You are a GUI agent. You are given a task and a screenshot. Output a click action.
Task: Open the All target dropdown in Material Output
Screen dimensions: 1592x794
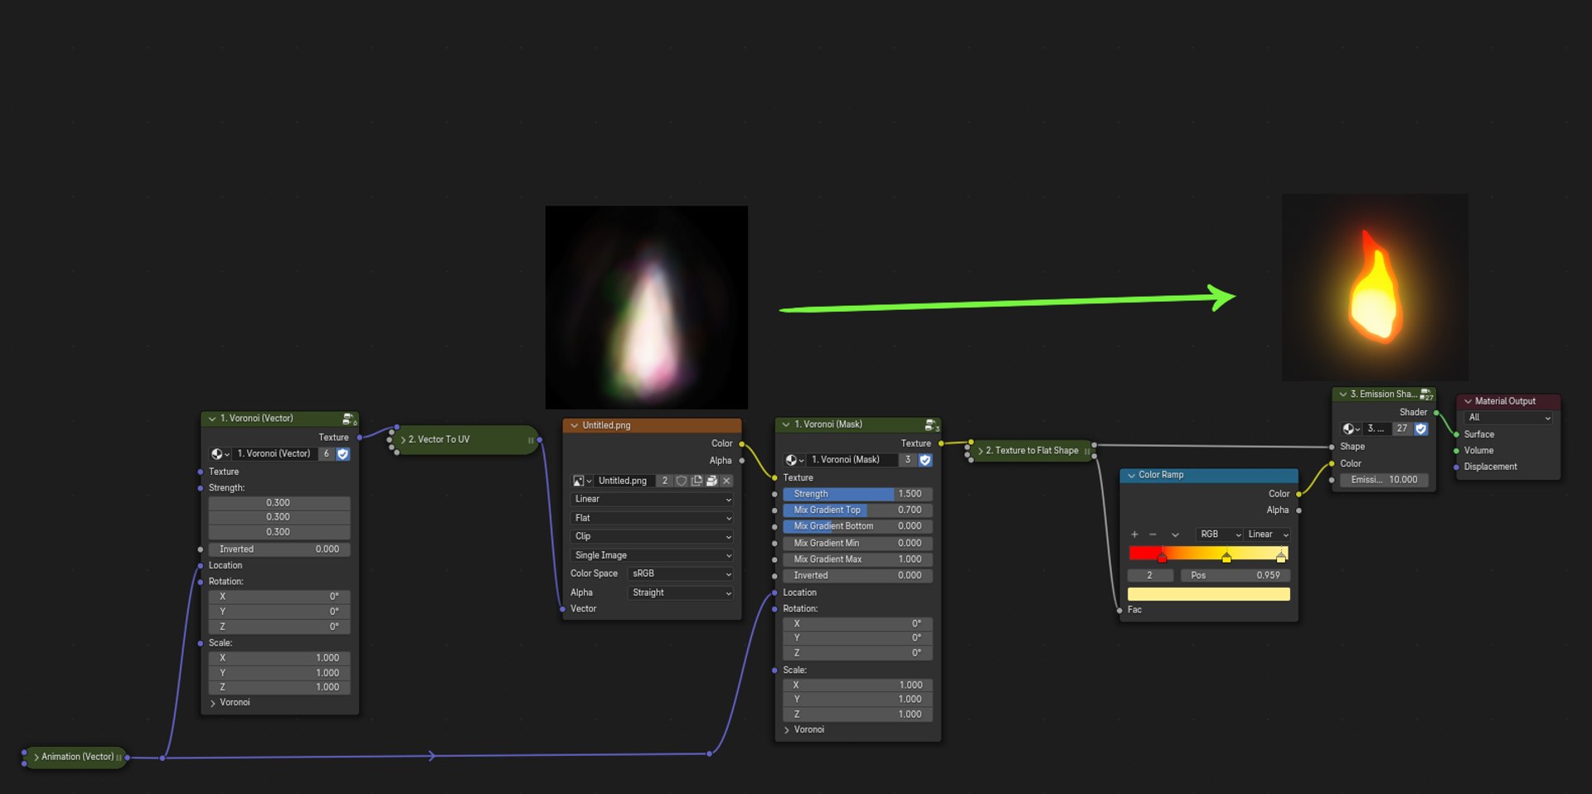(x=1508, y=418)
